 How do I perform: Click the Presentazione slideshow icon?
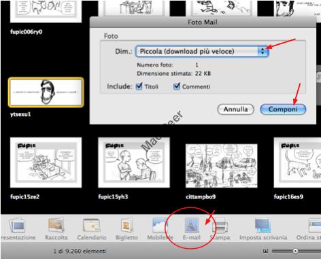[18, 226]
